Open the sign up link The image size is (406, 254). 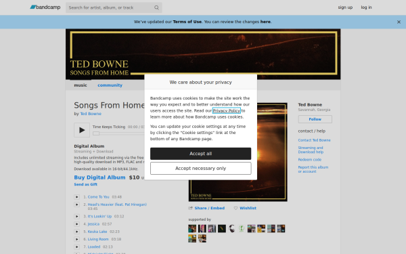(x=345, y=7)
